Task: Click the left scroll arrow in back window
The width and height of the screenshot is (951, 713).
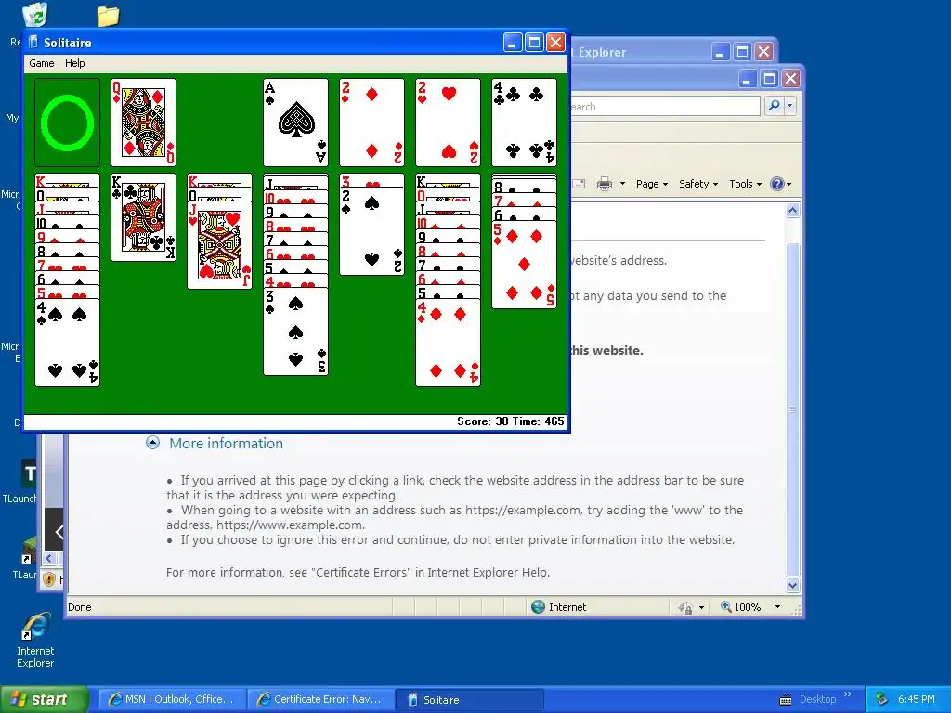Action: coord(48,558)
